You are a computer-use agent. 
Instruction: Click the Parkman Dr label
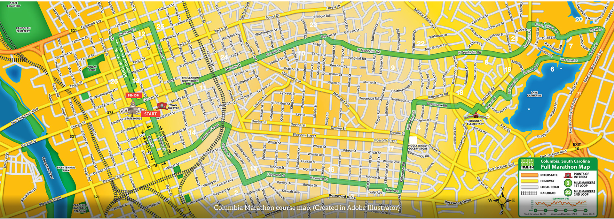(x=438, y=36)
